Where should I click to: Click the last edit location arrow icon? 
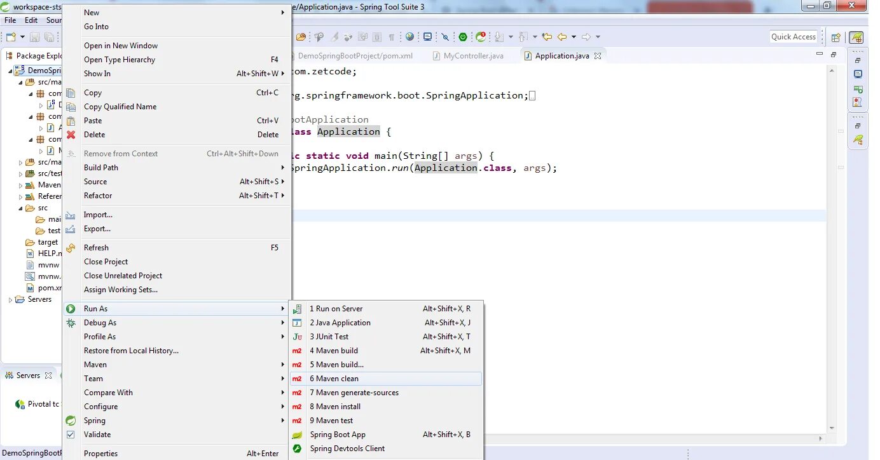546,37
